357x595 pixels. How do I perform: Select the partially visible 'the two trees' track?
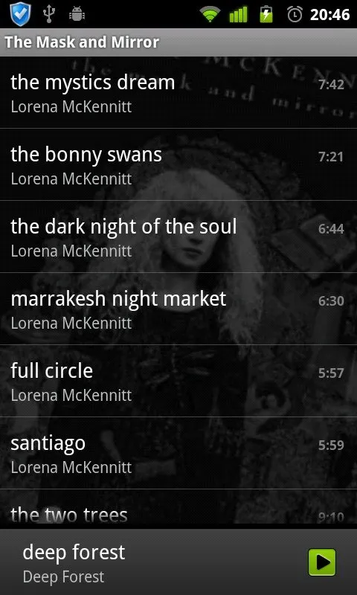click(x=178, y=509)
